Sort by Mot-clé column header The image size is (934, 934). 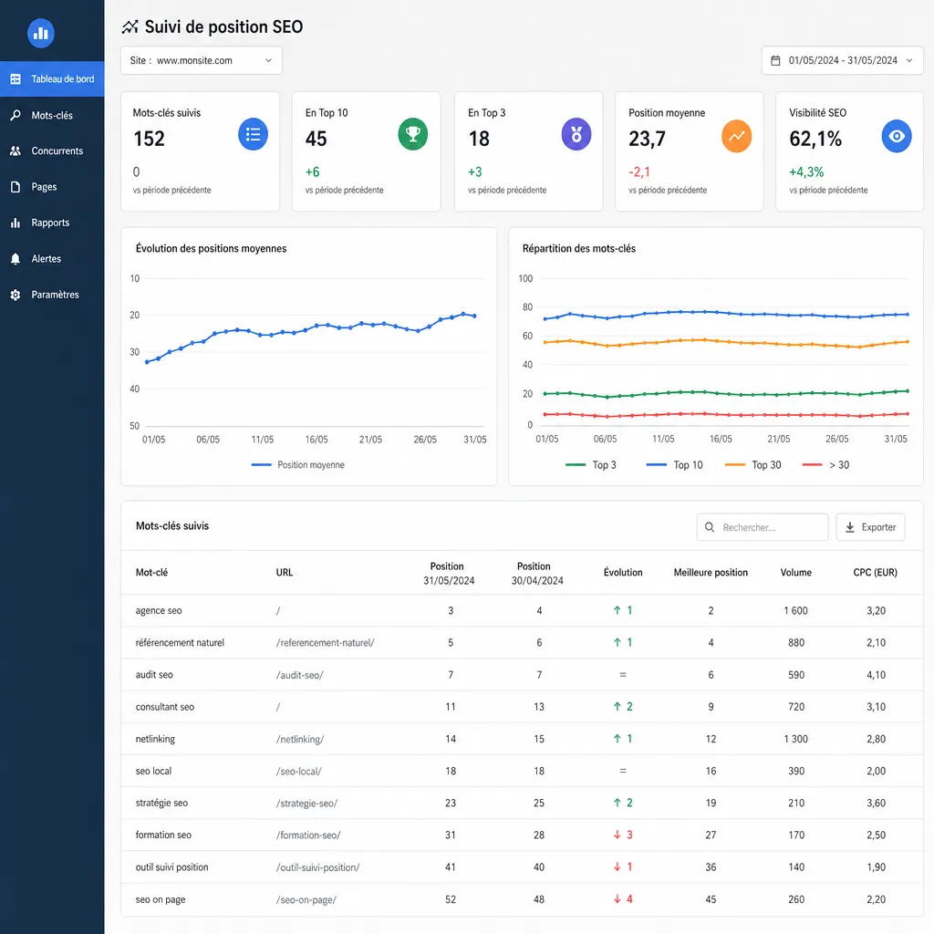tap(151, 573)
